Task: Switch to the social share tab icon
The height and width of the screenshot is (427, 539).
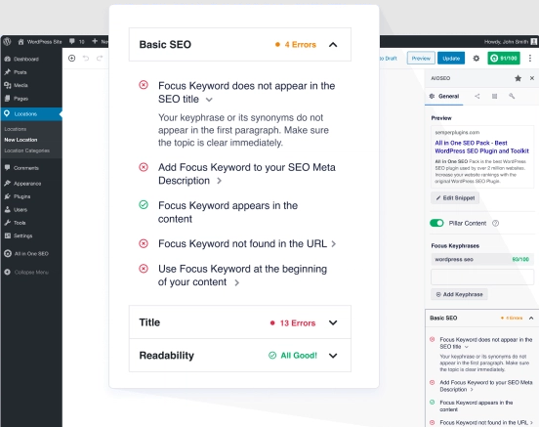Action: 477,96
